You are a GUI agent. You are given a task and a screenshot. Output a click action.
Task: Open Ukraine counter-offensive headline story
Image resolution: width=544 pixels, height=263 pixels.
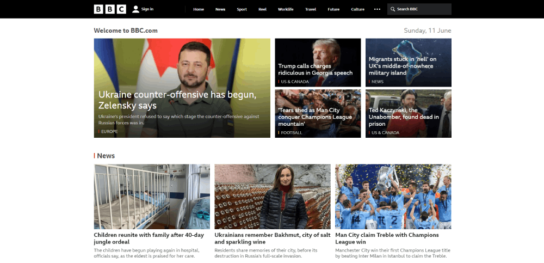point(177,100)
